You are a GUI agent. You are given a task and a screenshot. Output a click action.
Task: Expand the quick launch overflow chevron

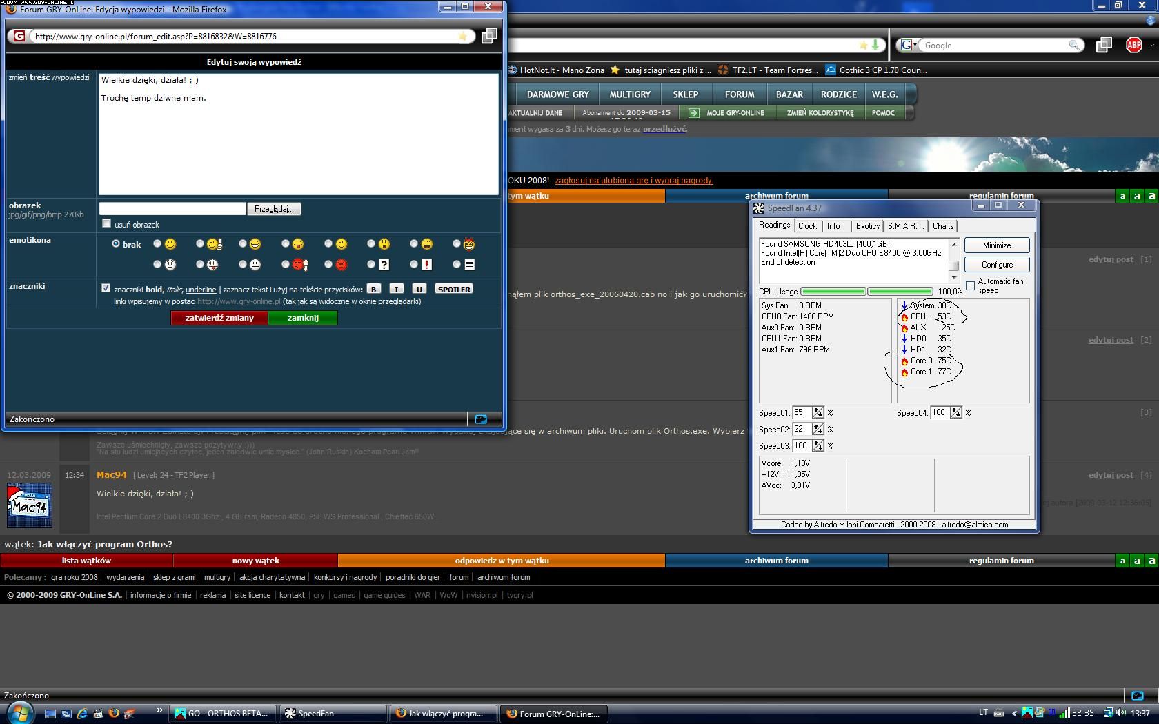[160, 710]
